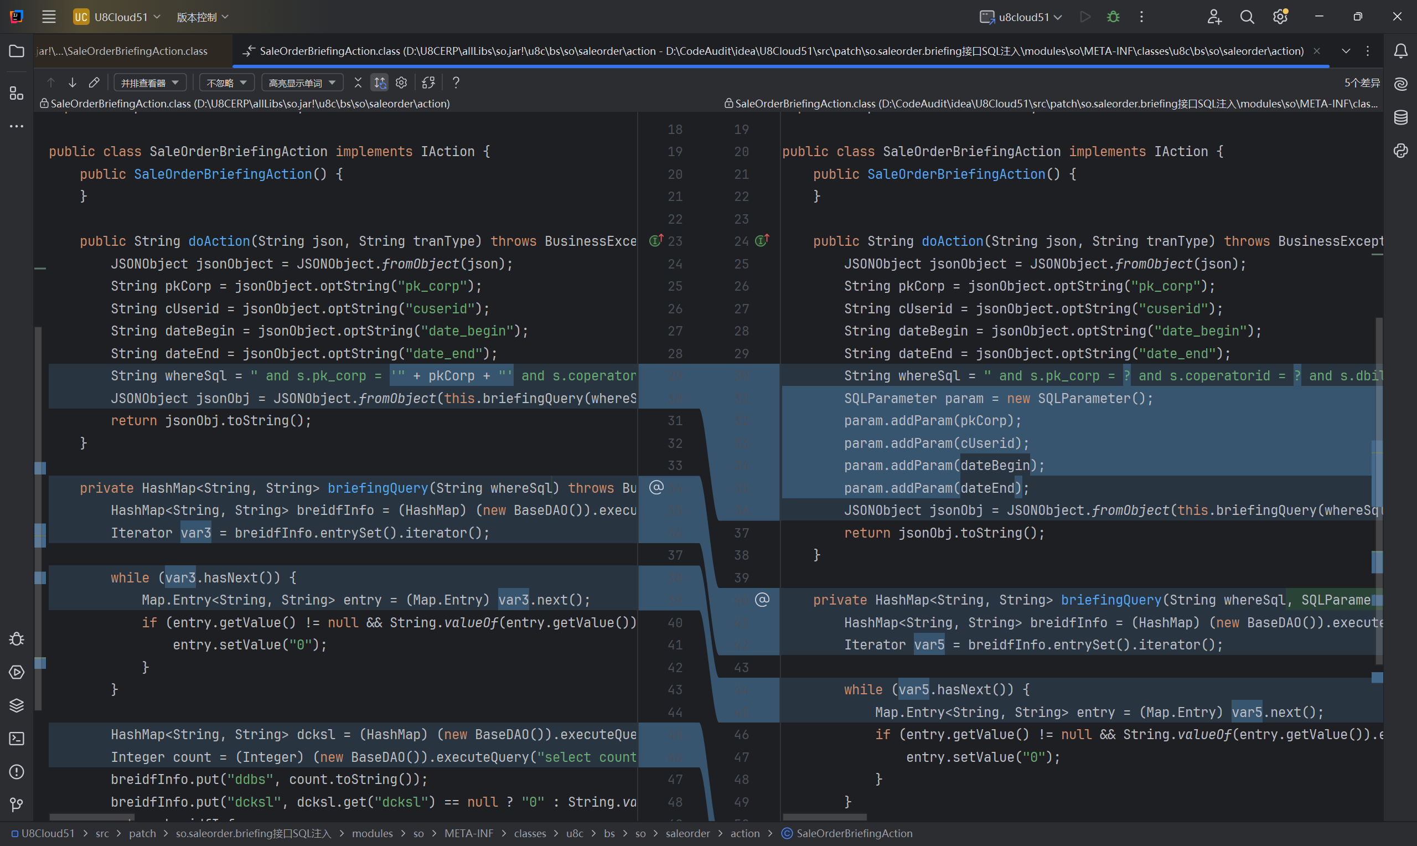
Task: Click action breadcrumb
Action: (x=745, y=833)
